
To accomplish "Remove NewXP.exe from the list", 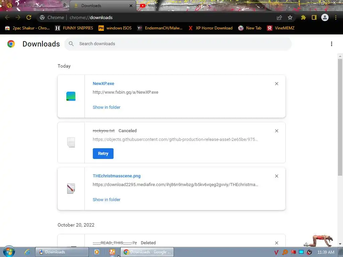I will click(x=277, y=84).
